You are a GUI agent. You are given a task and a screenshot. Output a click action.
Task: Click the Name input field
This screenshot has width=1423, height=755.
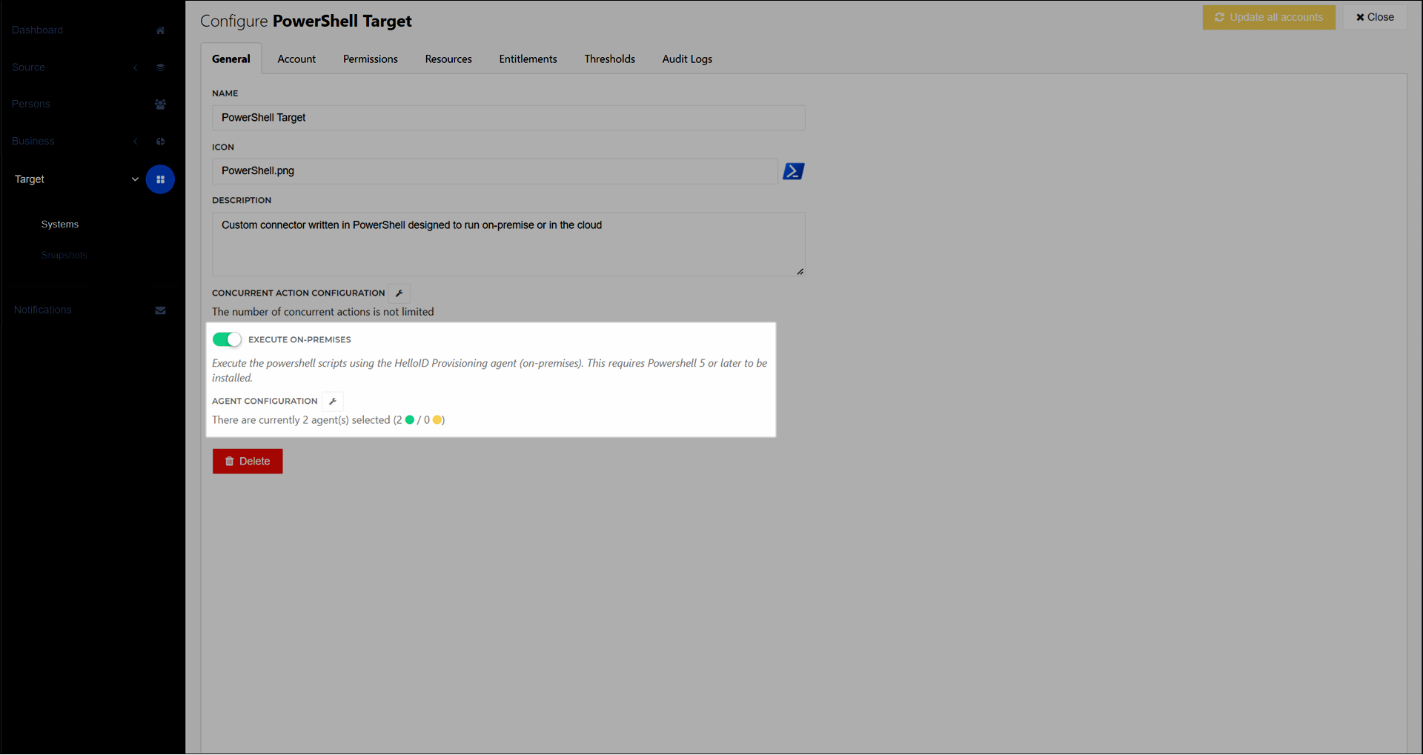508,118
